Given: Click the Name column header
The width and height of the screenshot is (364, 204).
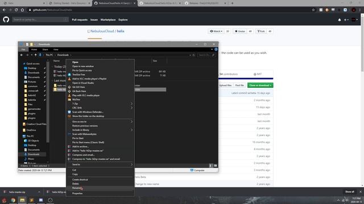Looking at the screenshot, I should 56,61.
